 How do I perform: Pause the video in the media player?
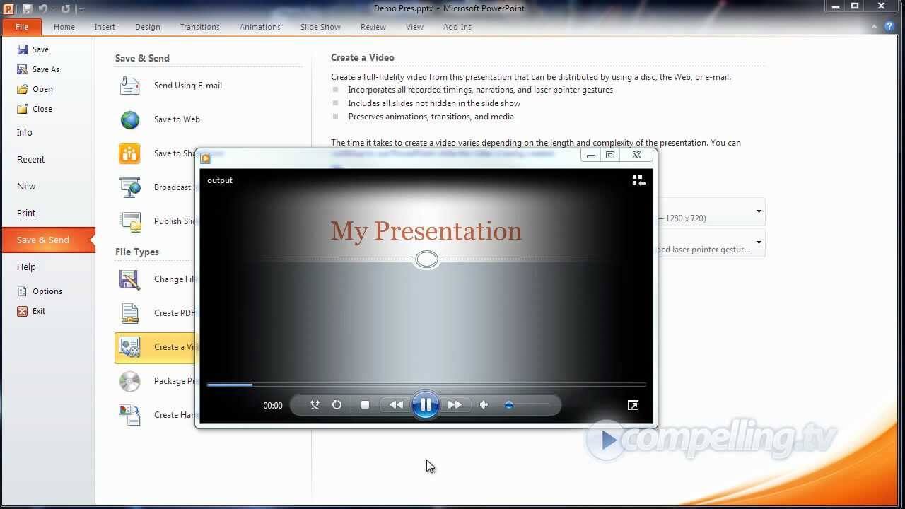[x=426, y=405]
